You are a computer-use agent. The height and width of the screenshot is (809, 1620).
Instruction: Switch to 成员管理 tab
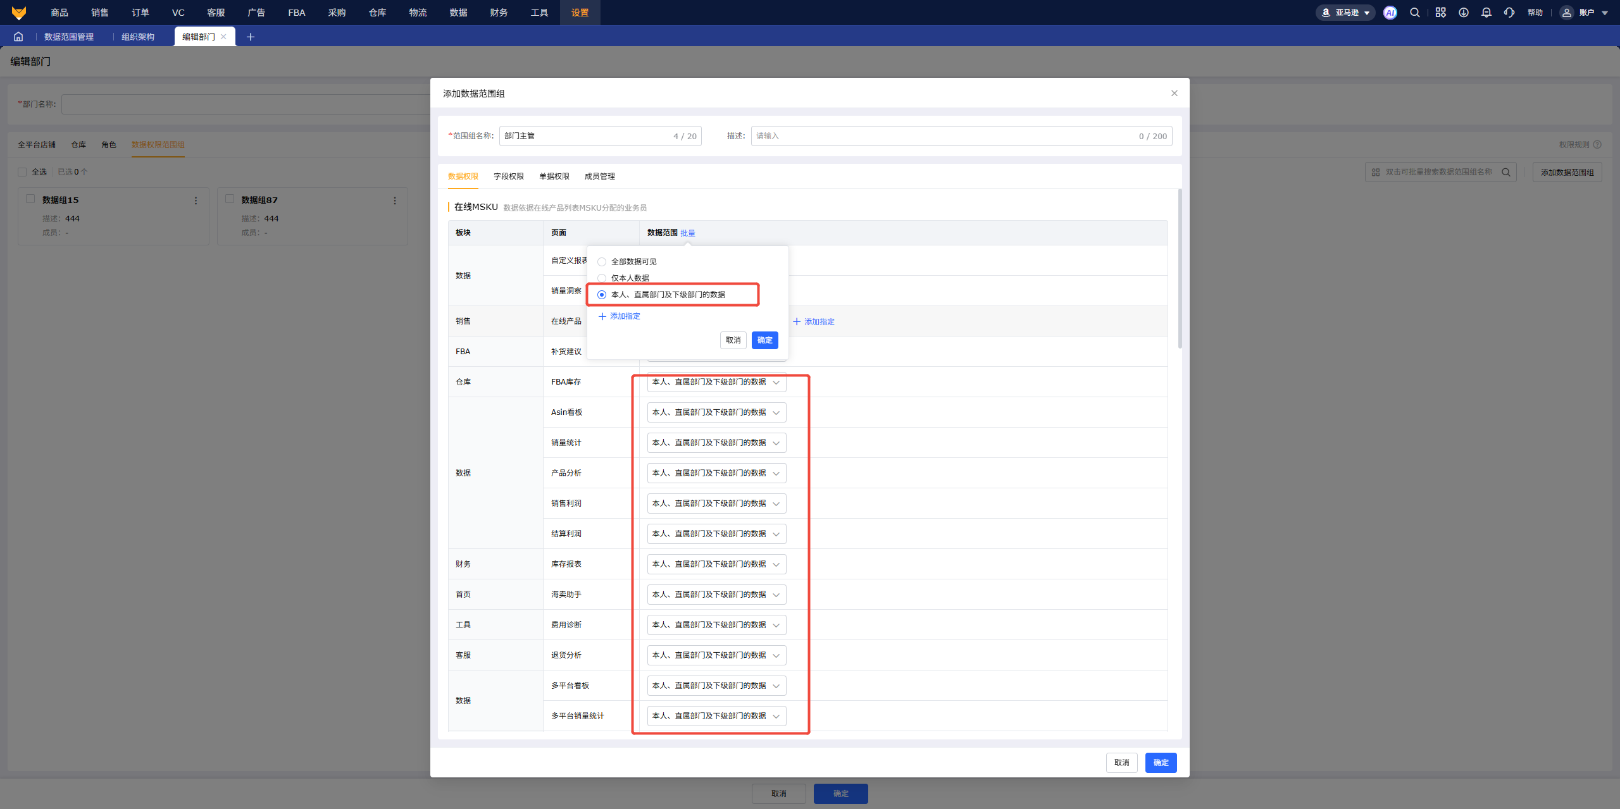point(599,176)
